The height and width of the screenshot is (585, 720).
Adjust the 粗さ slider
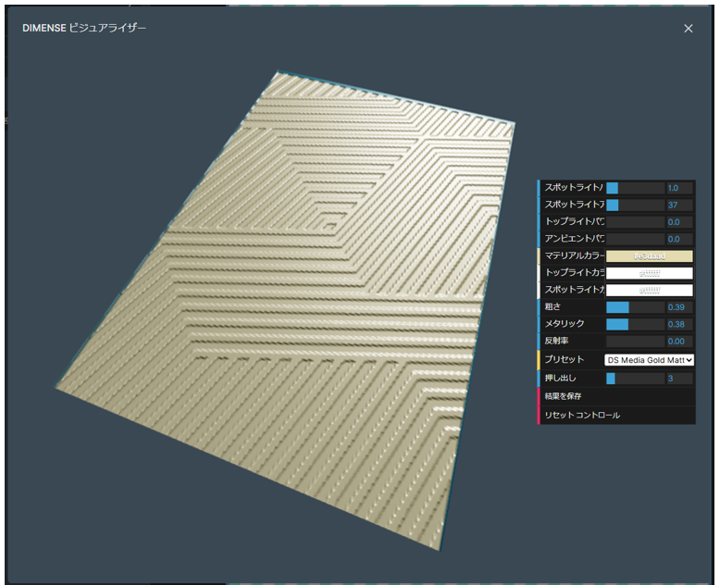pos(636,307)
